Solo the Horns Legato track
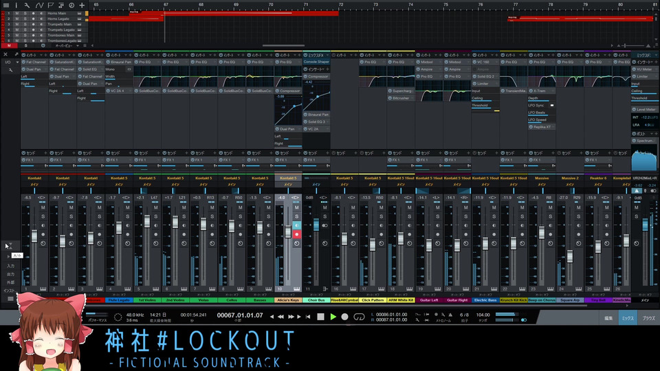 25,19
